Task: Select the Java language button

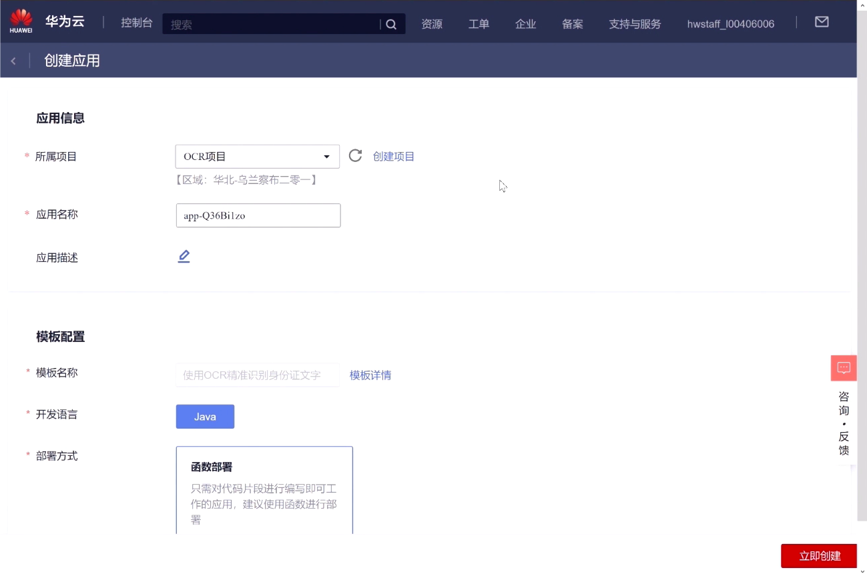Action: (205, 417)
